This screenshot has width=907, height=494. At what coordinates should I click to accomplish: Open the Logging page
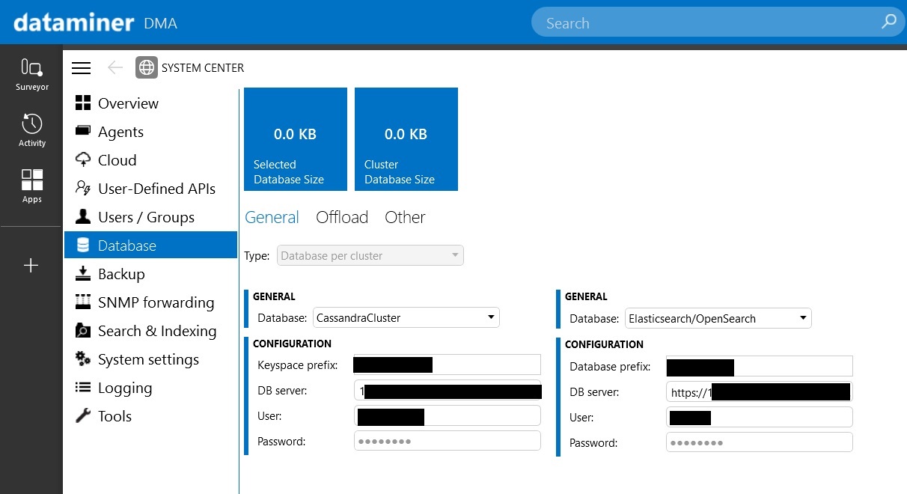click(150, 388)
